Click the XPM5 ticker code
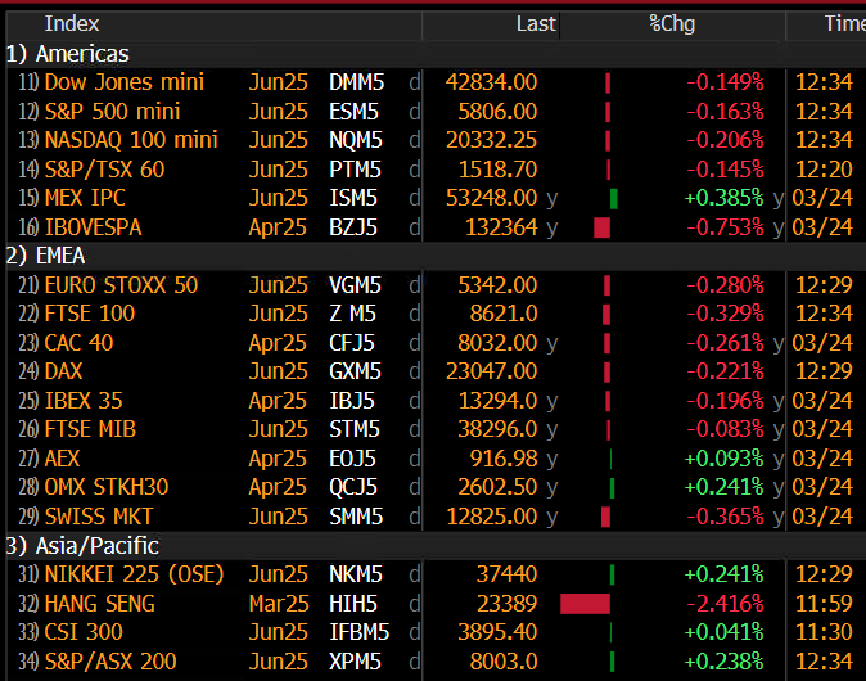This screenshot has height=681, width=866. (355, 662)
